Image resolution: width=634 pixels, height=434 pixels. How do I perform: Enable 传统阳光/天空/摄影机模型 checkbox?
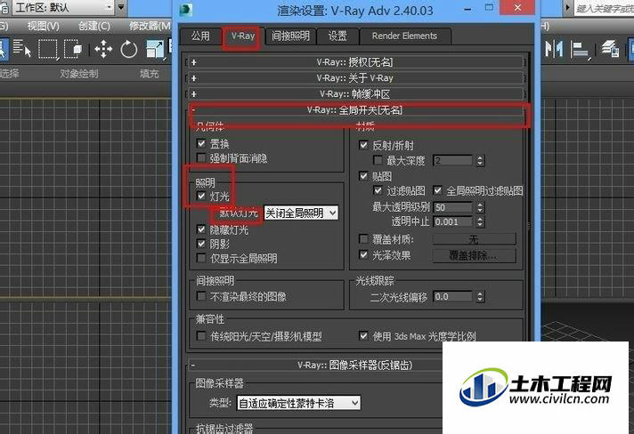click(x=201, y=336)
